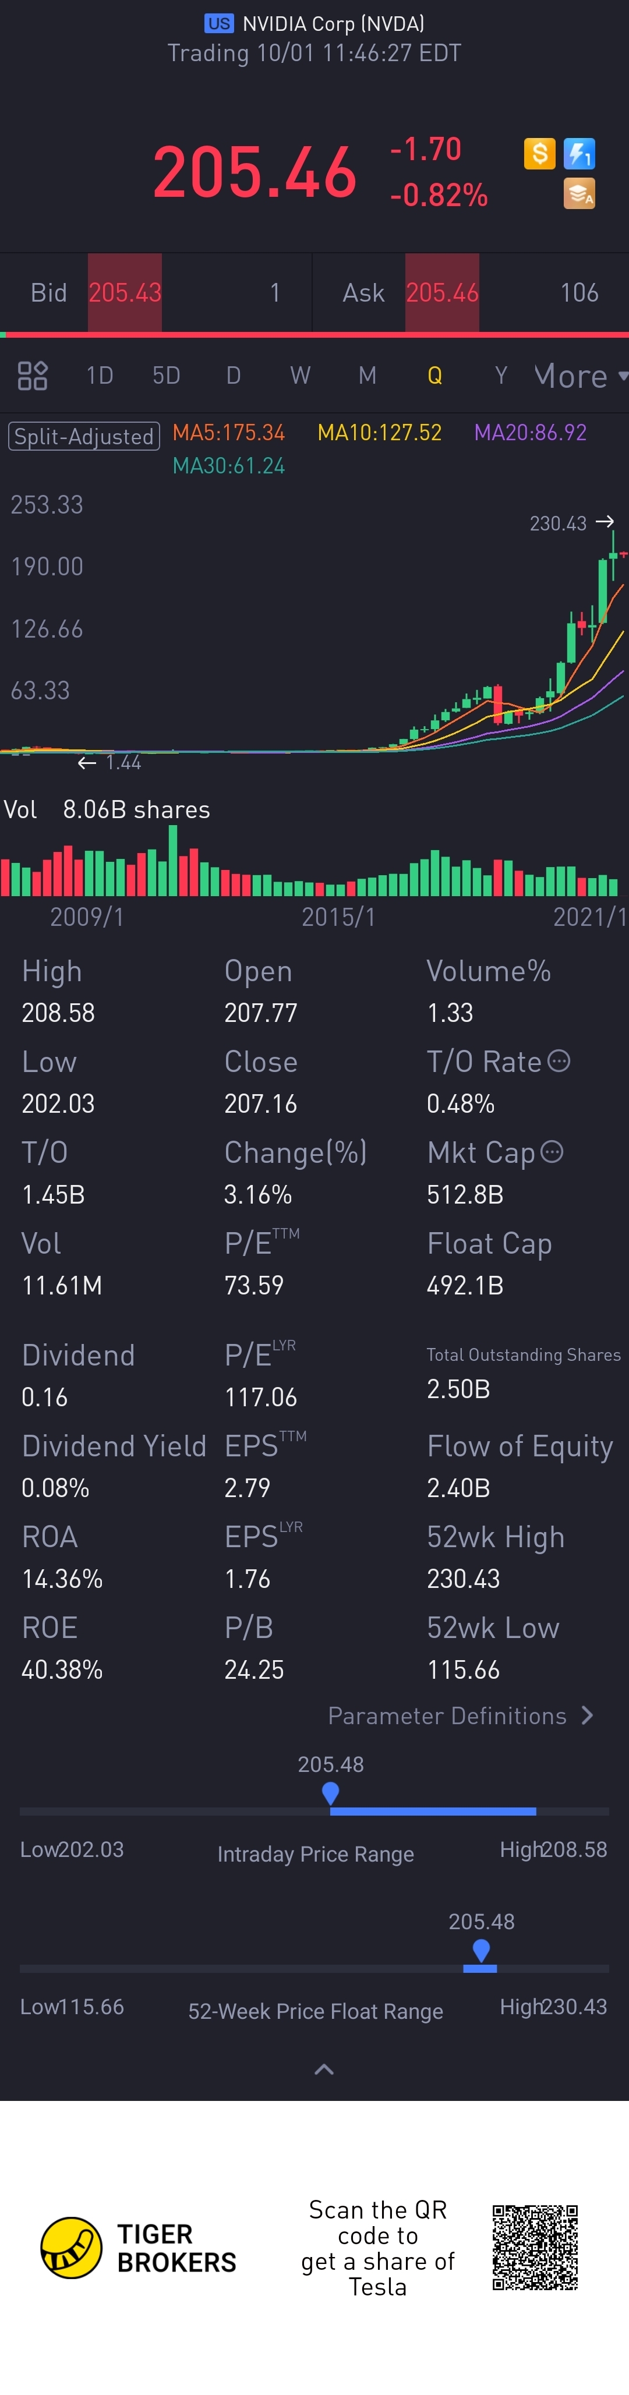
Task: Switch to the 5D chart tab
Action: coord(167,376)
